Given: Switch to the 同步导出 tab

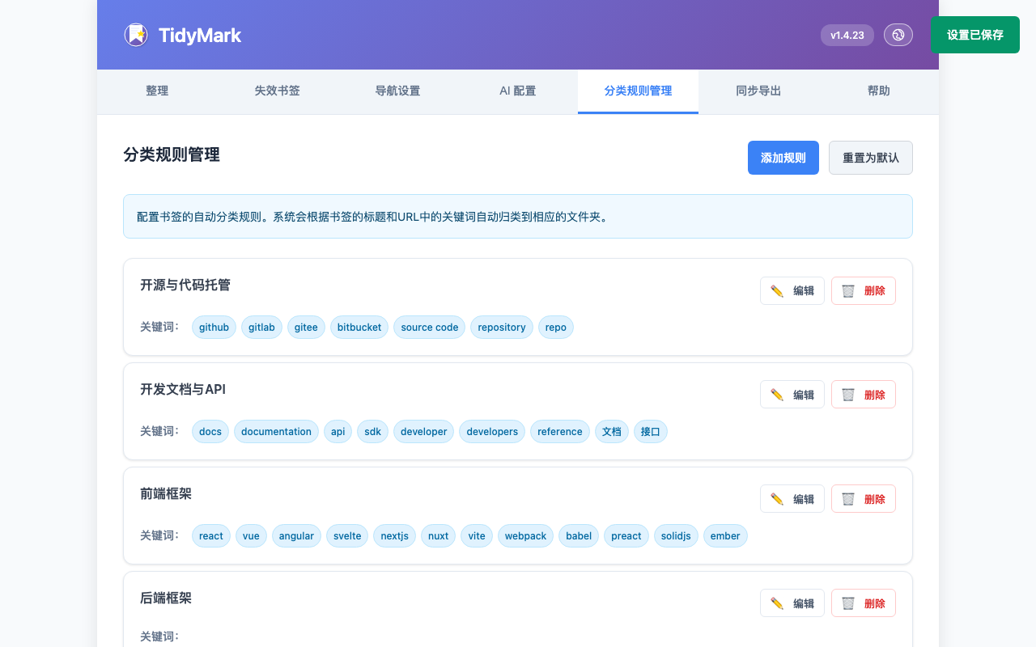Looking at the screenshot, I should 758,91.
